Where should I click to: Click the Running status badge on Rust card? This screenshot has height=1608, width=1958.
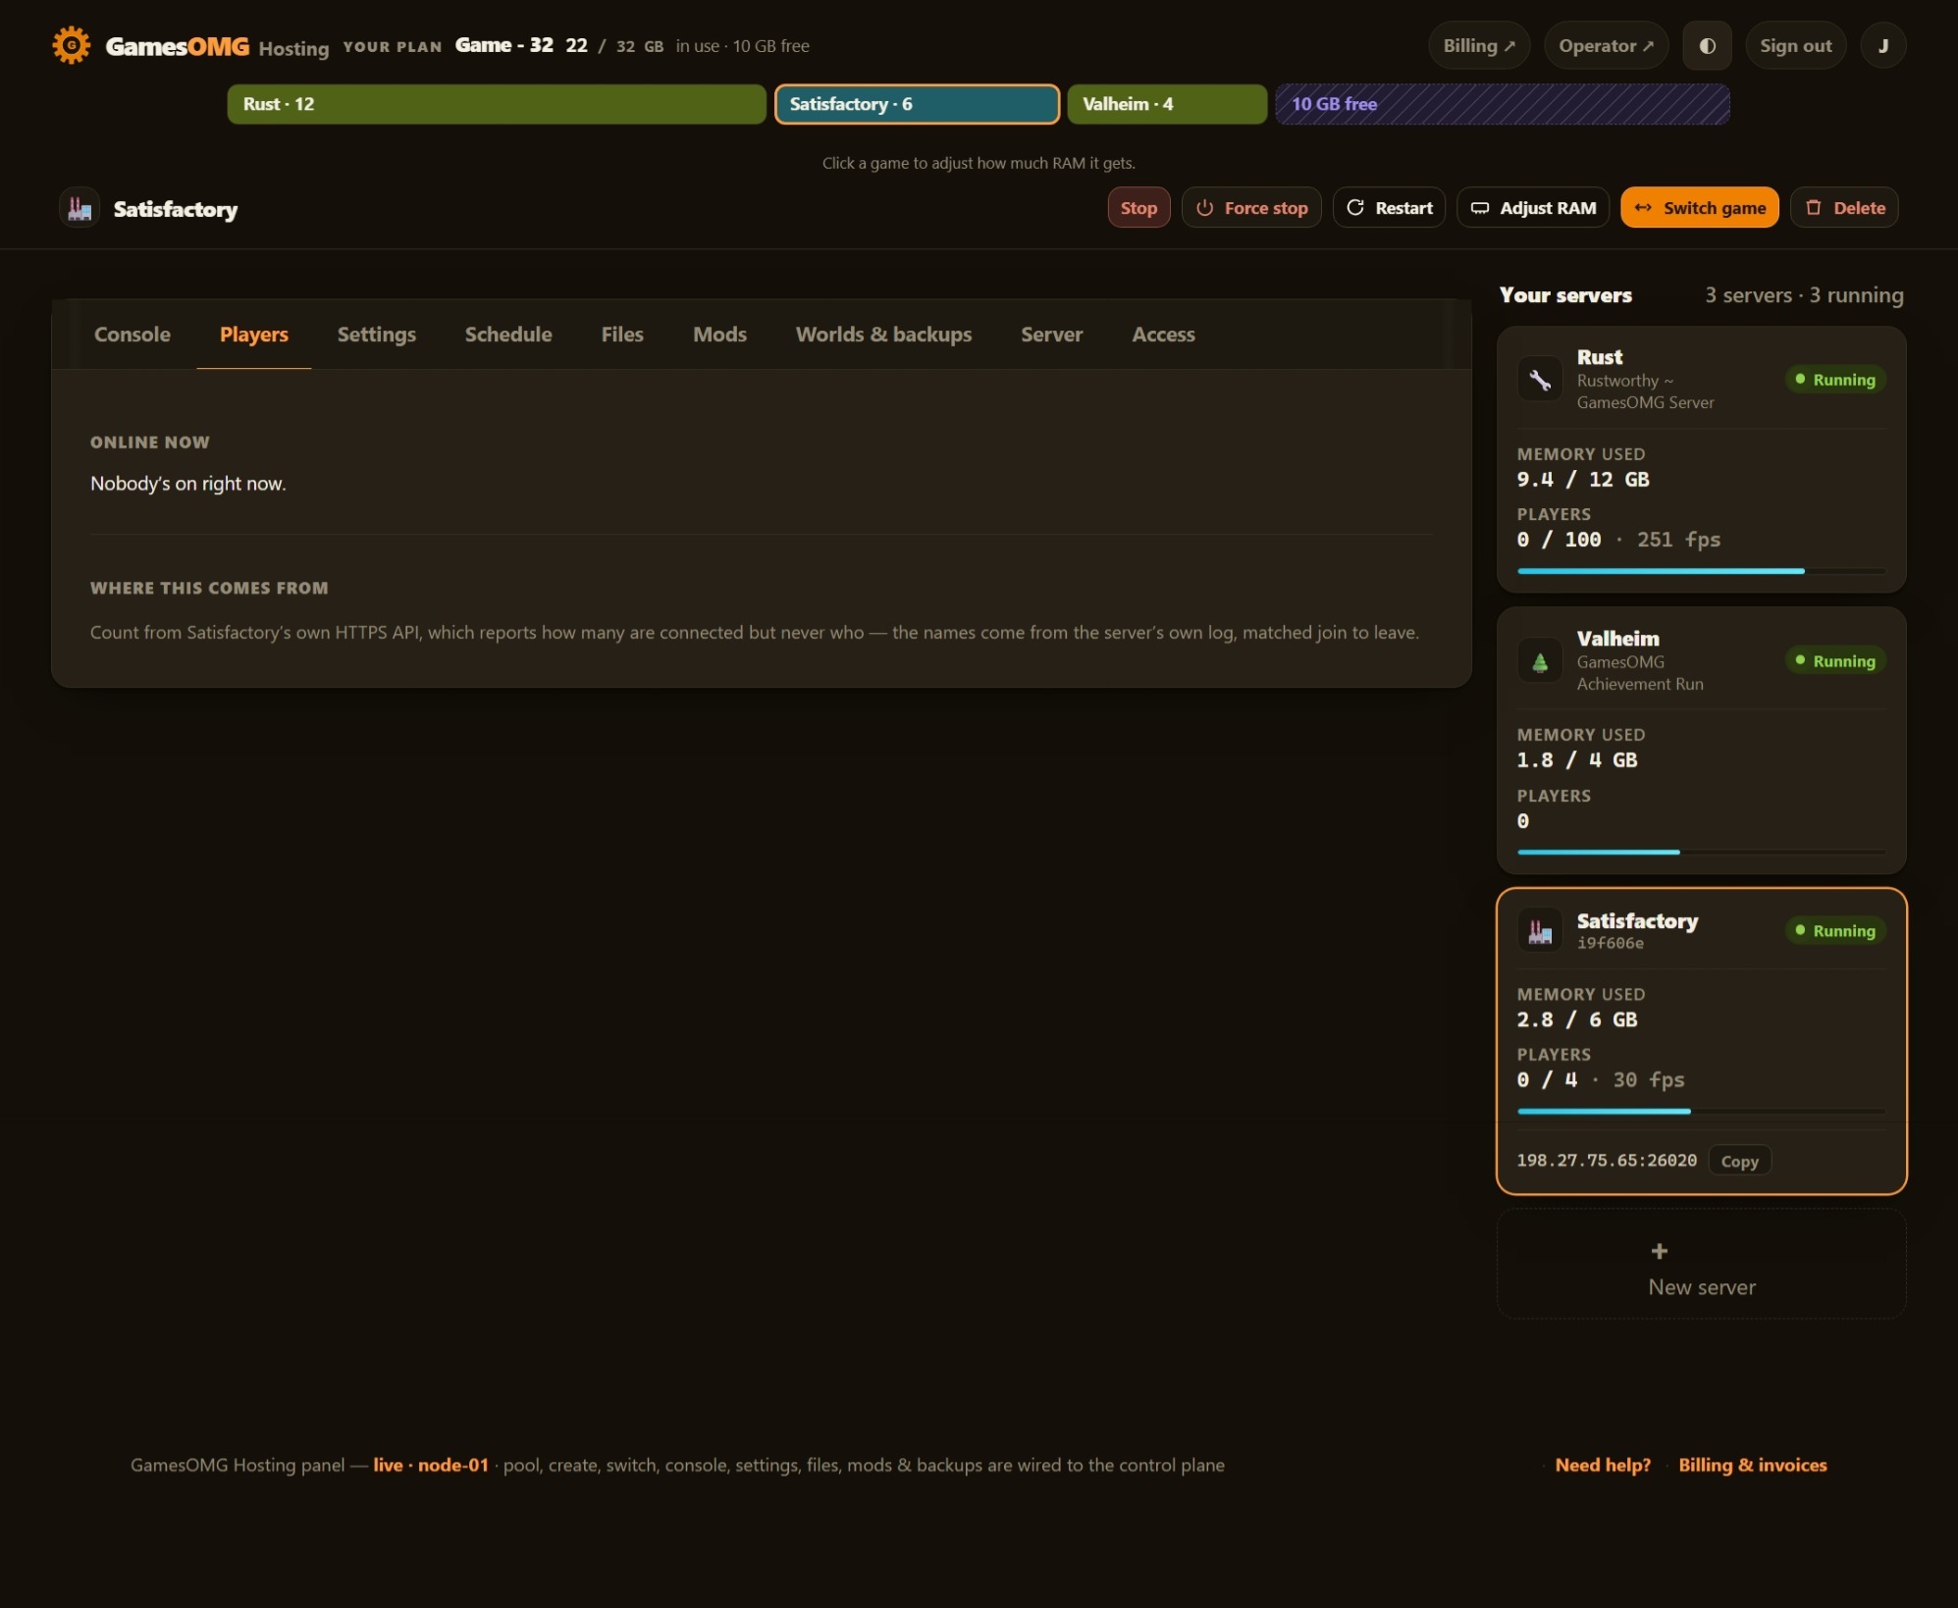click(1834, 380)
